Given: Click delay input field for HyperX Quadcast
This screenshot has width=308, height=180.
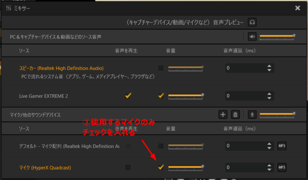Looking at the screenshot, I should pos(250,168).
